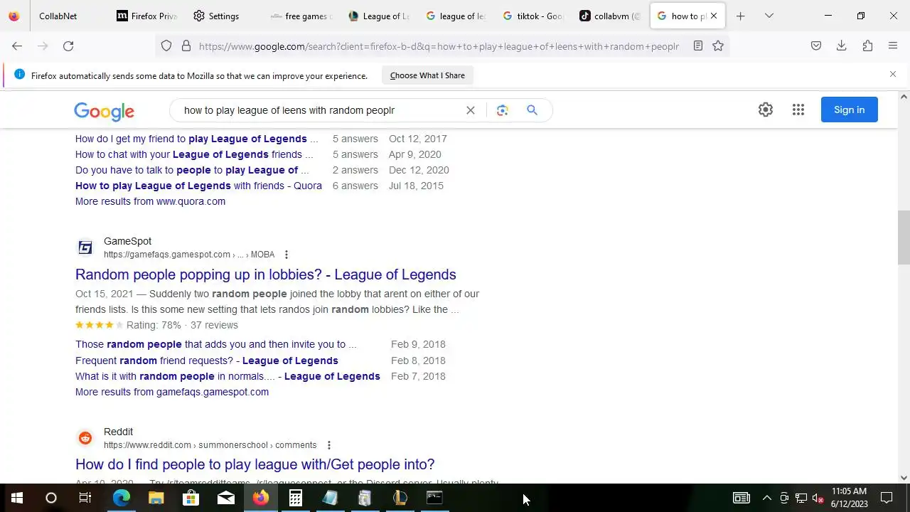Open Reddit result options (three dots)
Screen dimensions: 910x512
(328, 445)
